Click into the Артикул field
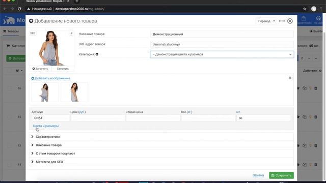Image resolution: width=326 pixels, height=183 pixels. [51, 118]
